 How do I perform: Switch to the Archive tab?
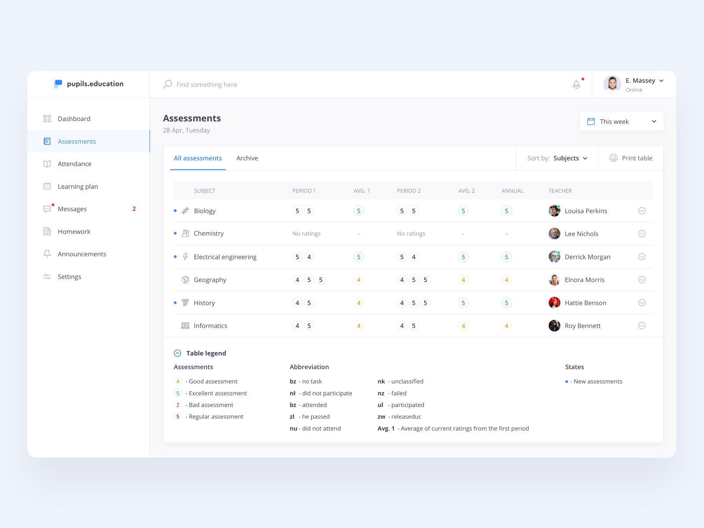pyautogui.click(x=247, y=158)
